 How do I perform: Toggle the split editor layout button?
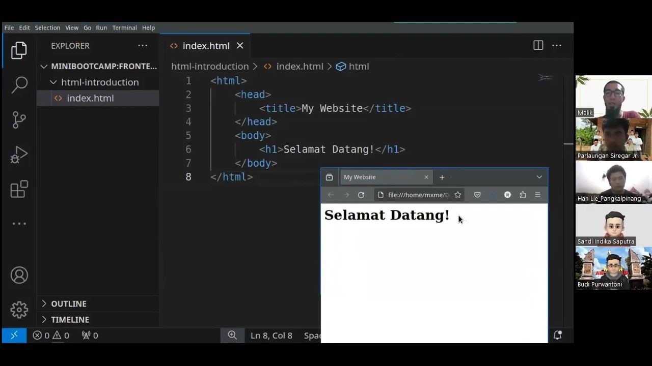click(x=538, y=46)
